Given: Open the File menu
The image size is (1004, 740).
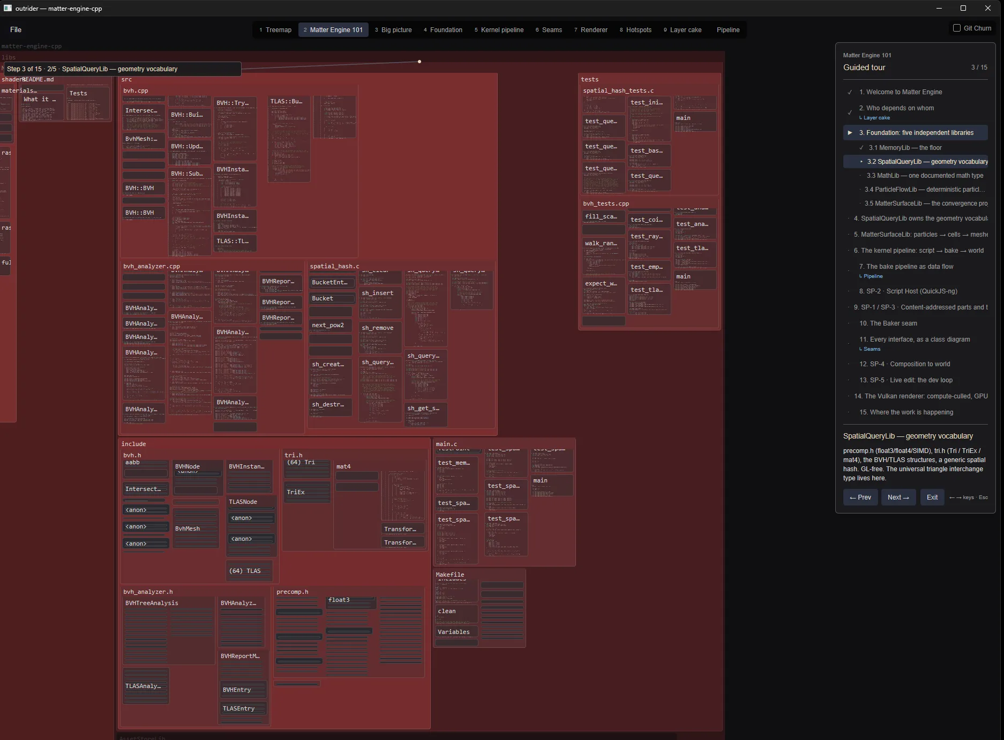Looking at the screenshot, I should [x=16, y=29].
